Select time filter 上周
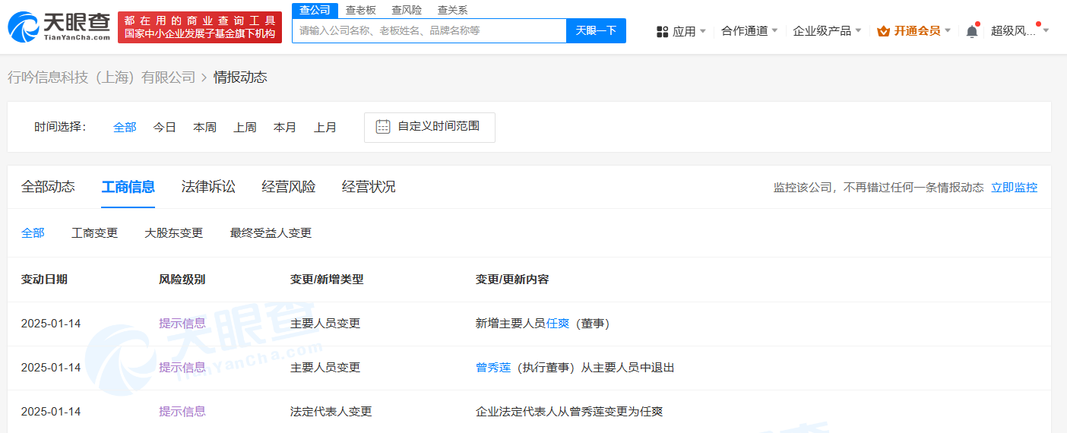Image resolution: width=1067 pixels, height=433 pixels. pyautogui.click(x=245, y=128)
